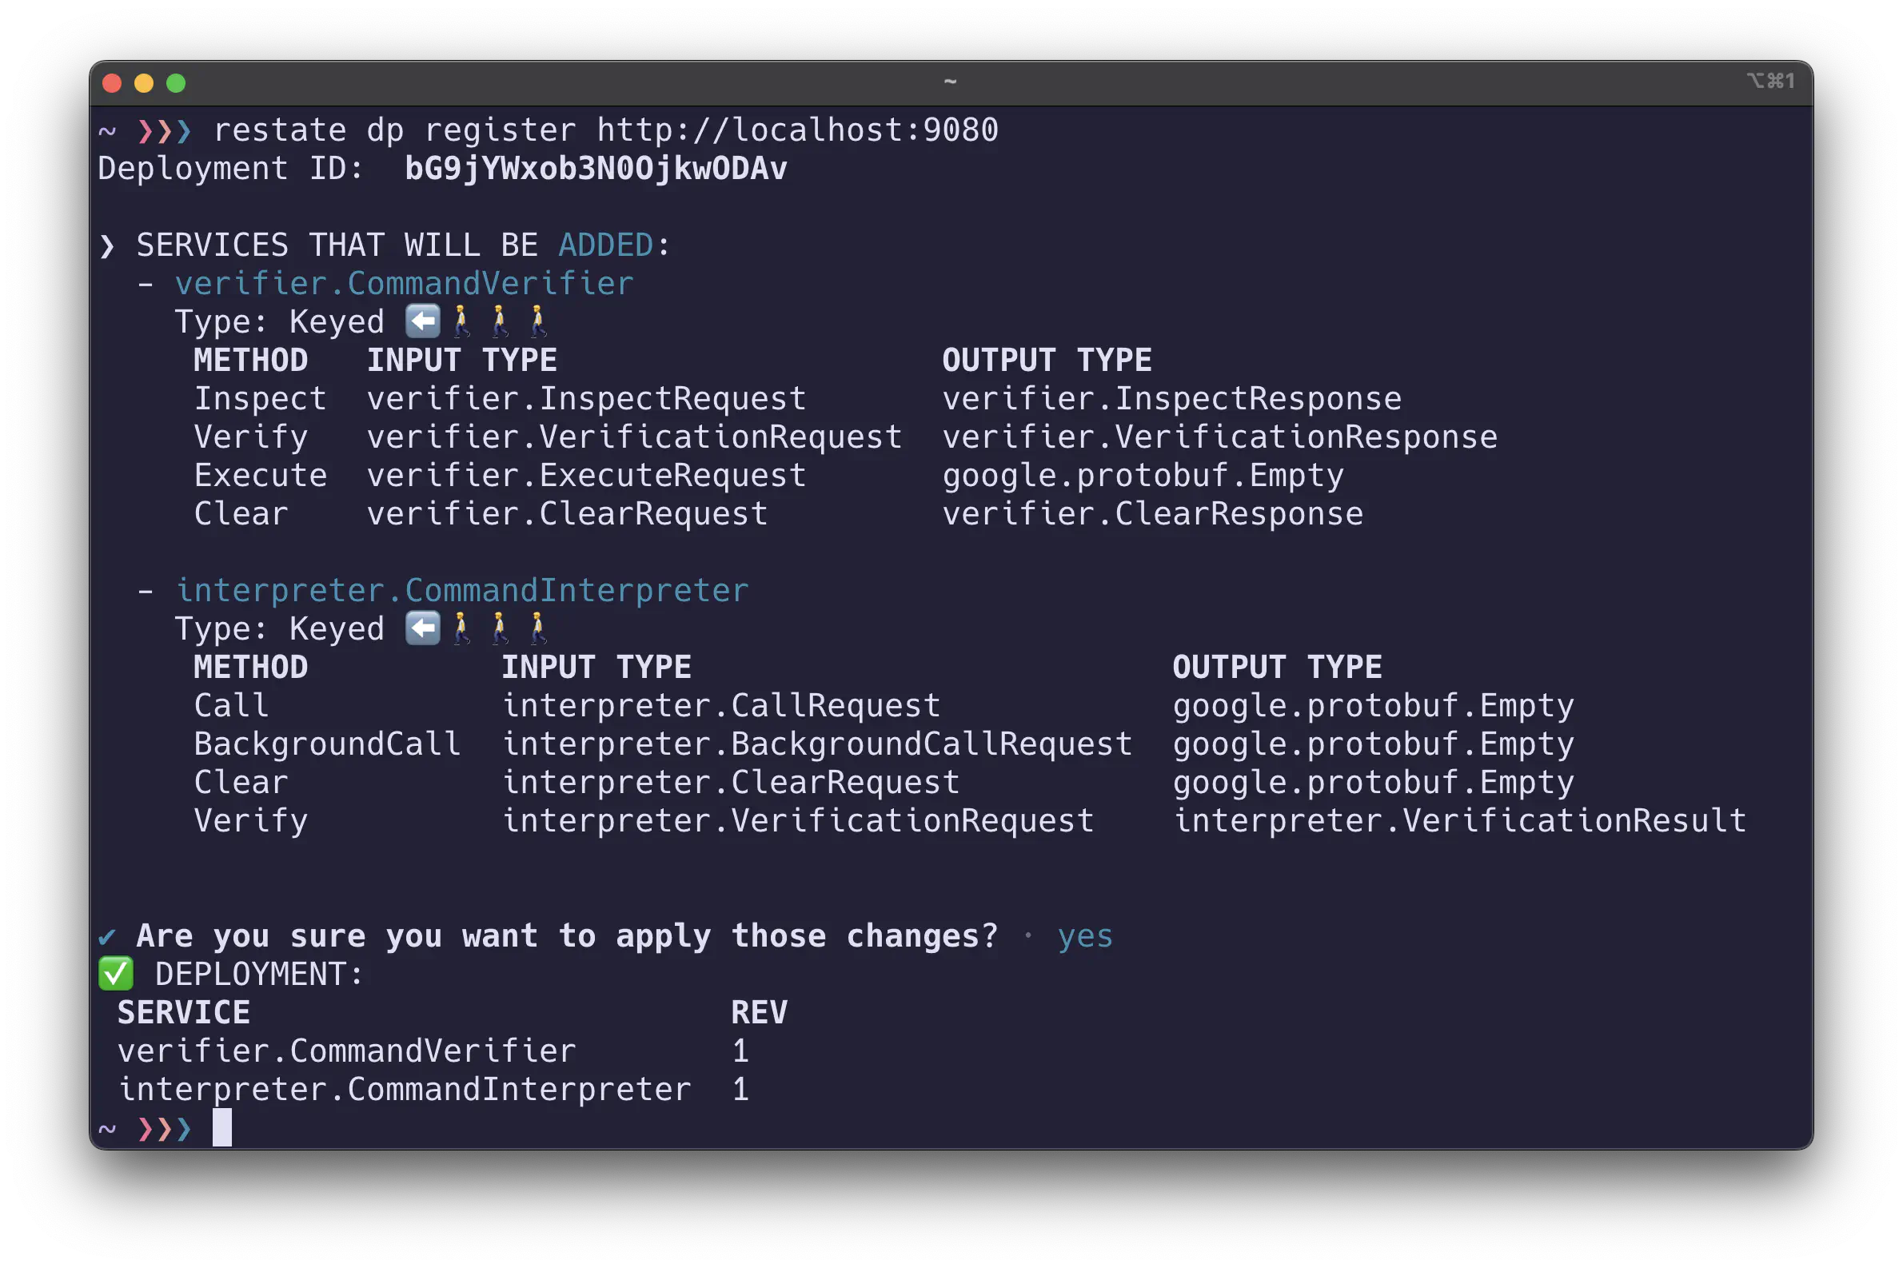Open the interpreter.CommandInterpreter service link

pos(463,588)
